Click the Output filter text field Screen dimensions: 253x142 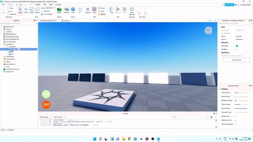click(x=191, y=117)
